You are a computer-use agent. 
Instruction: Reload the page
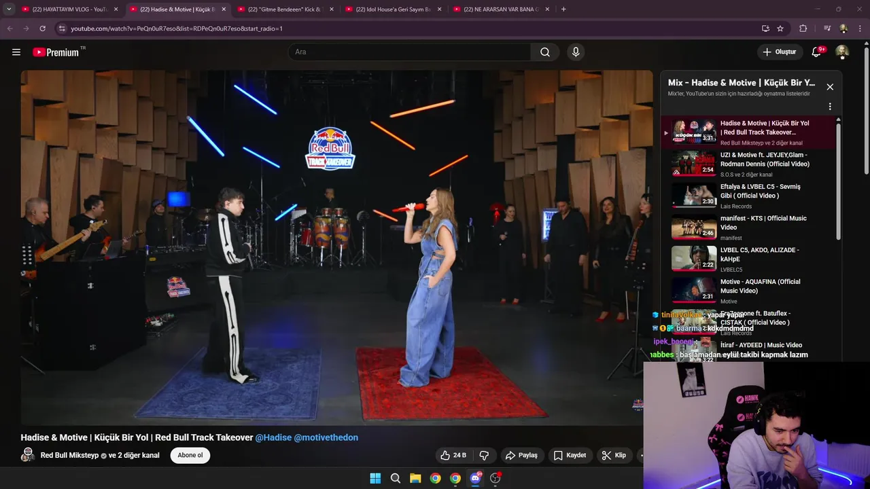pos(42,29)
